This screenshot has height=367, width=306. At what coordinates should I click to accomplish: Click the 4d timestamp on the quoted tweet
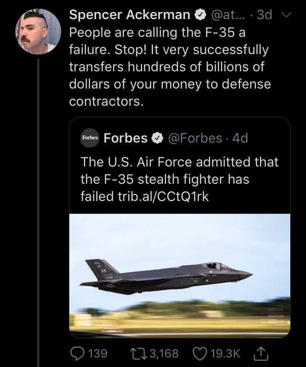[x=240, y=138]
